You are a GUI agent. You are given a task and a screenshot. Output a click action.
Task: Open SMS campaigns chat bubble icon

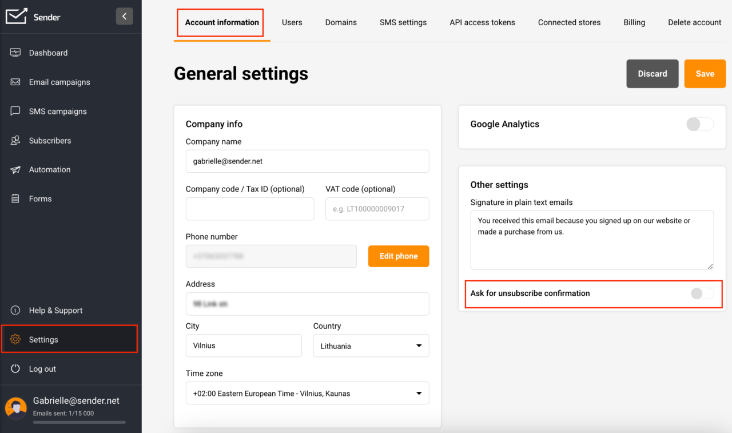pos(15,110)
